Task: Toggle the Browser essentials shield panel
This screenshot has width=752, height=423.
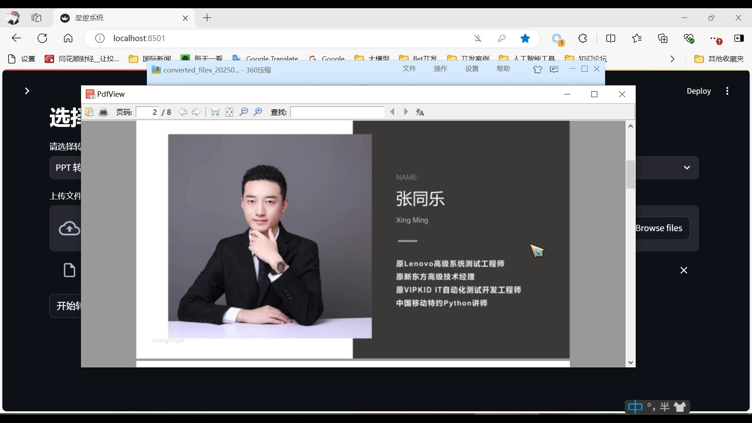Action: click(x=689, y=38)
